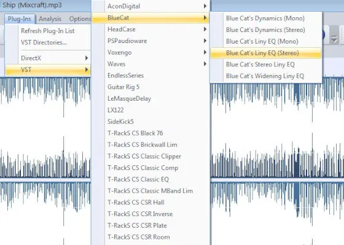The height and width of the screenshot is (245, 344).
Task: Open T-RackS CS Classic Comp
Action: point(150,168)
